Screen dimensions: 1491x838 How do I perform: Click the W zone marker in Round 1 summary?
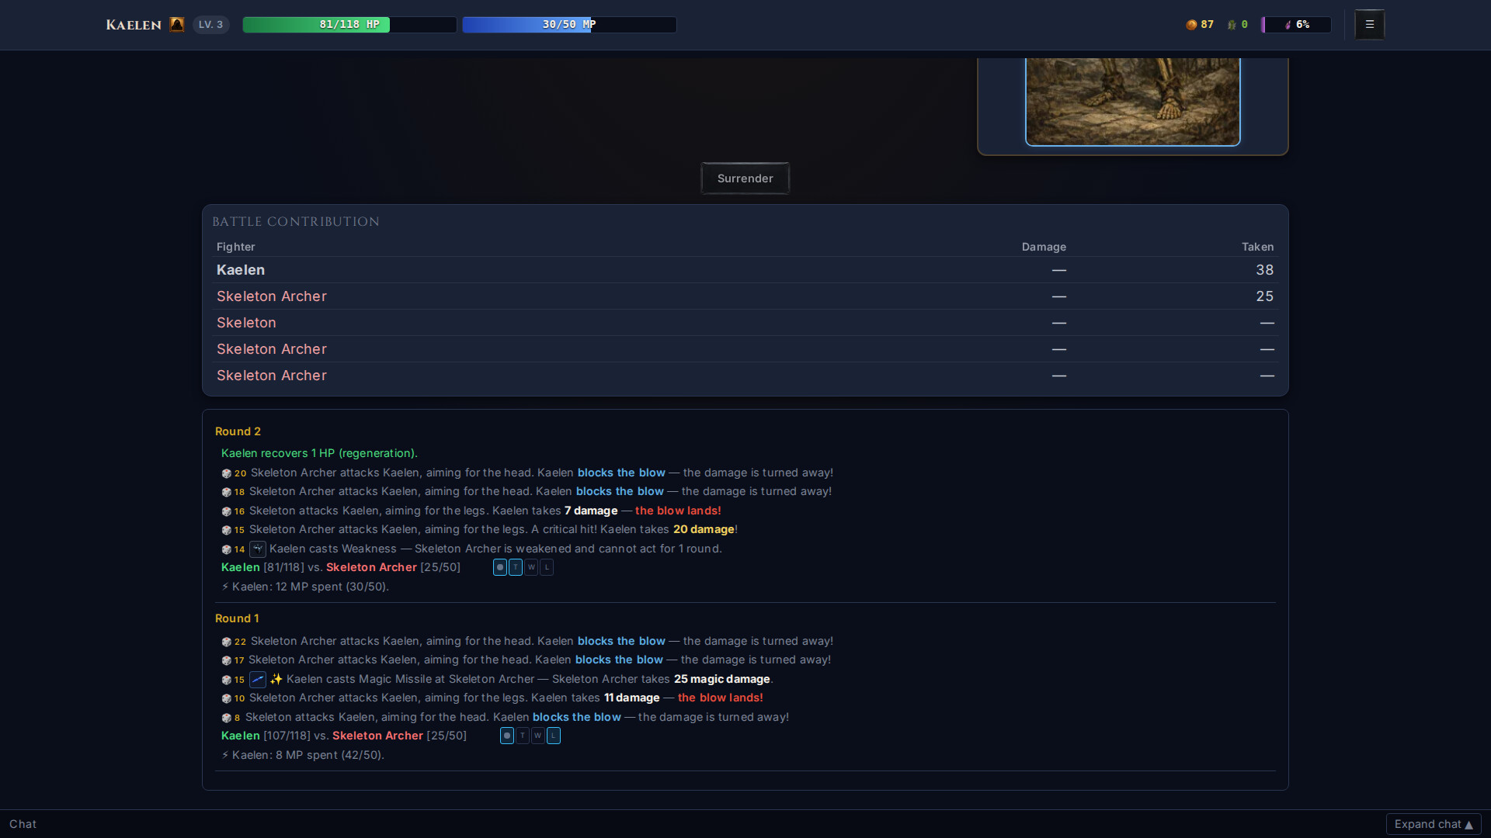click(538, 736)
